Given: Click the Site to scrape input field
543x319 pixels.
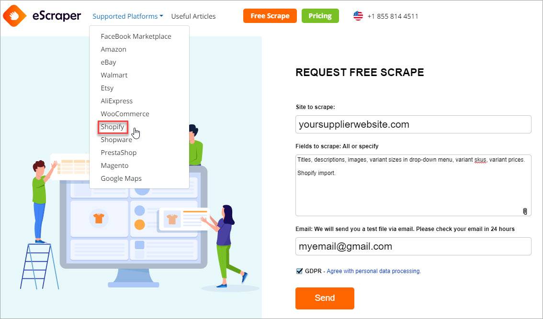Looking at the screenshot, I should click(413, 124).
